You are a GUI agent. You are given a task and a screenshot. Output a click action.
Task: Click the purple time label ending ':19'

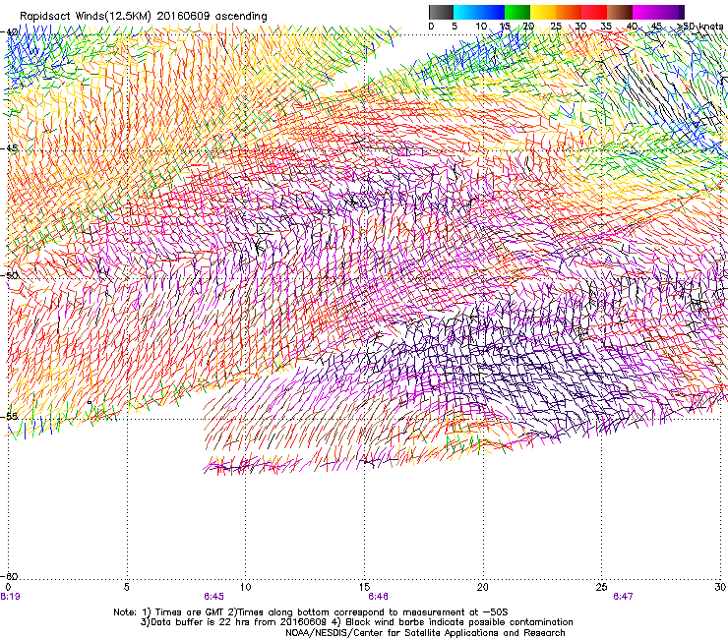(x=10, y=597)
